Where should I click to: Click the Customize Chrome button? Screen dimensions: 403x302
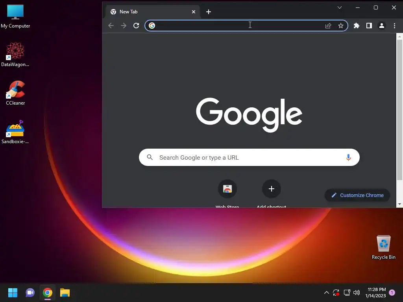[x=357, y=195]
